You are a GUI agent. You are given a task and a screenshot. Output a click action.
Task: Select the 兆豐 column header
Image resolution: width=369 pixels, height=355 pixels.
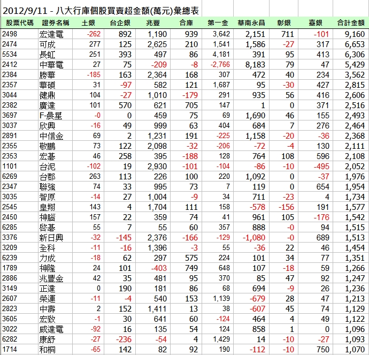pyautogui.click(x=153, y=23)
